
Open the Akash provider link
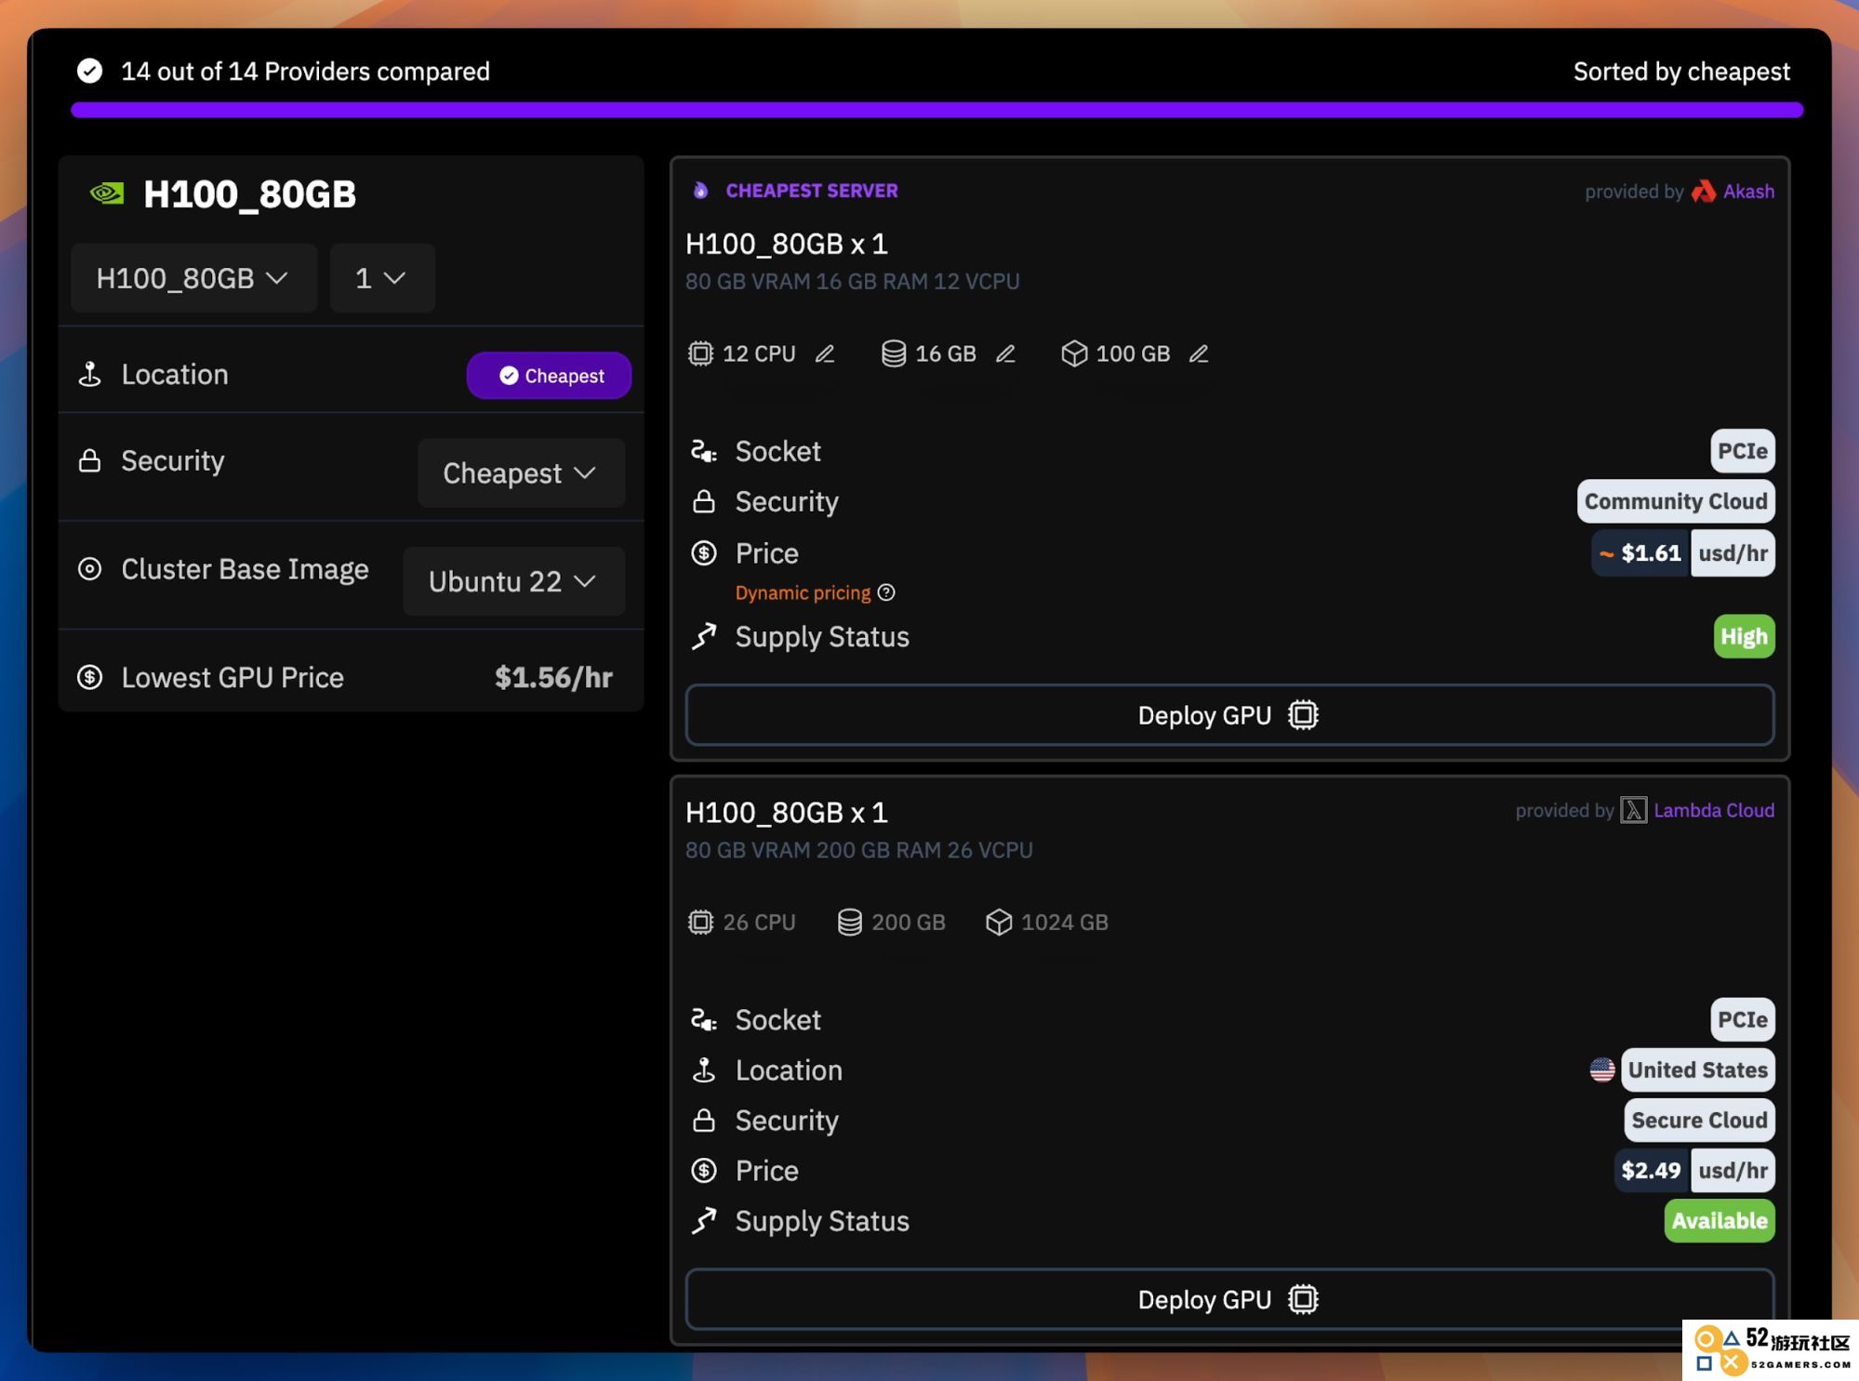coord(1748,192)
